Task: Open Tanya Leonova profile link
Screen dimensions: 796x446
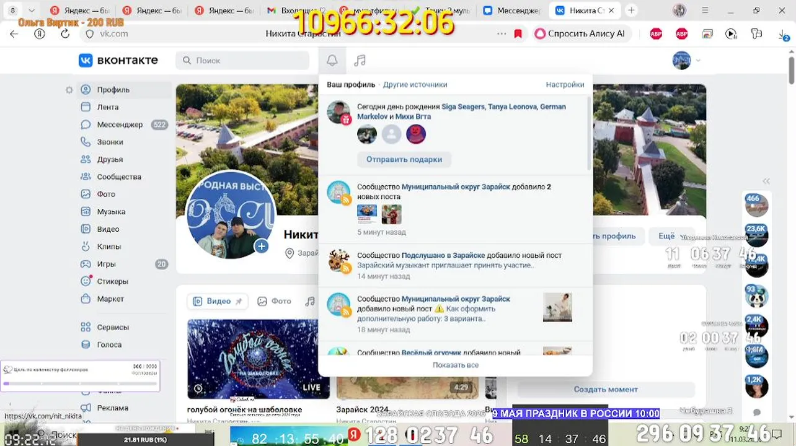Action: pyautogui.click(x=512, y=107)
